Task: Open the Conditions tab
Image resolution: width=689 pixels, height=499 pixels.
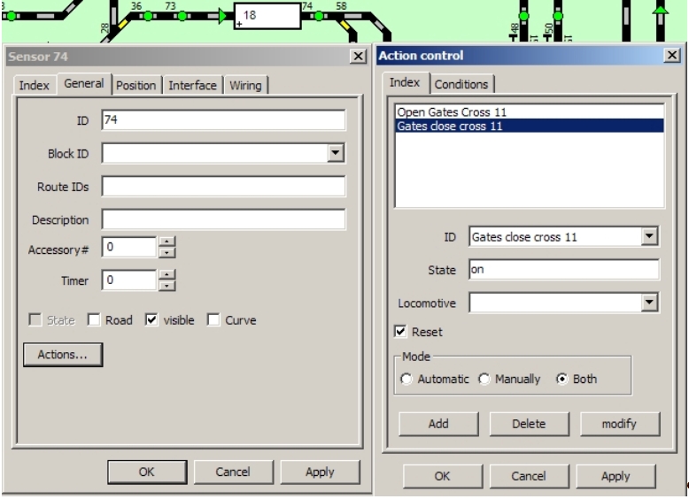Action: 462,83
